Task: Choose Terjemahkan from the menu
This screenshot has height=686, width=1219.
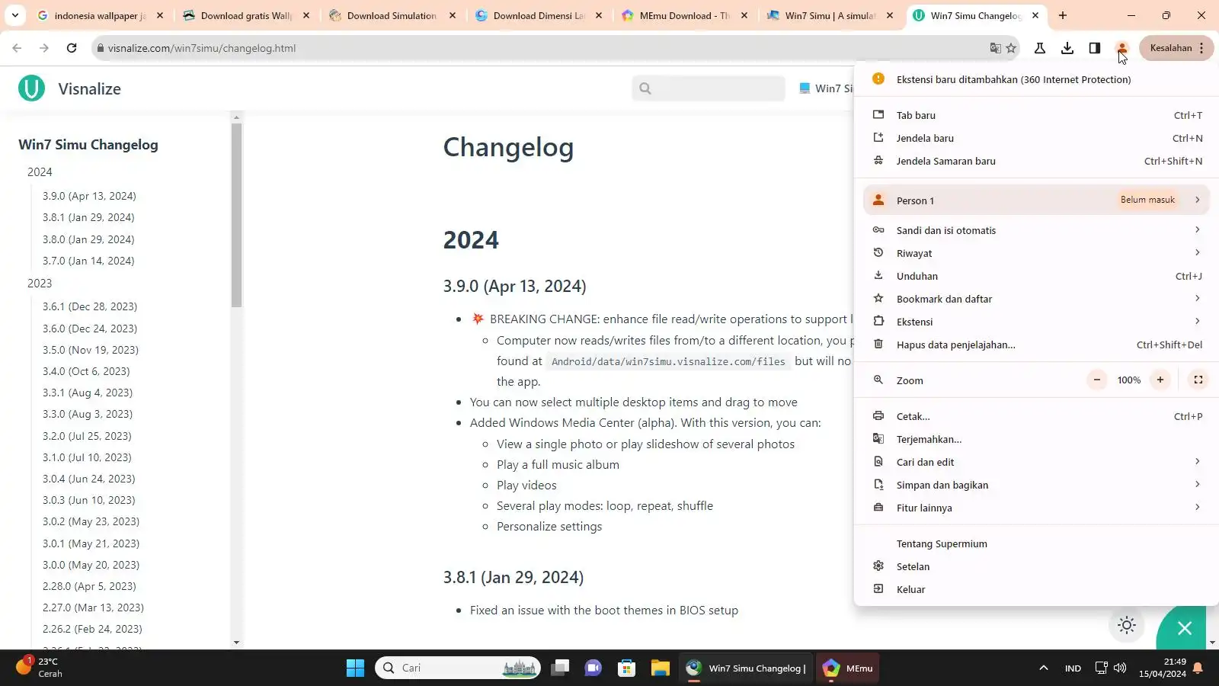Action: (1036, 439)
